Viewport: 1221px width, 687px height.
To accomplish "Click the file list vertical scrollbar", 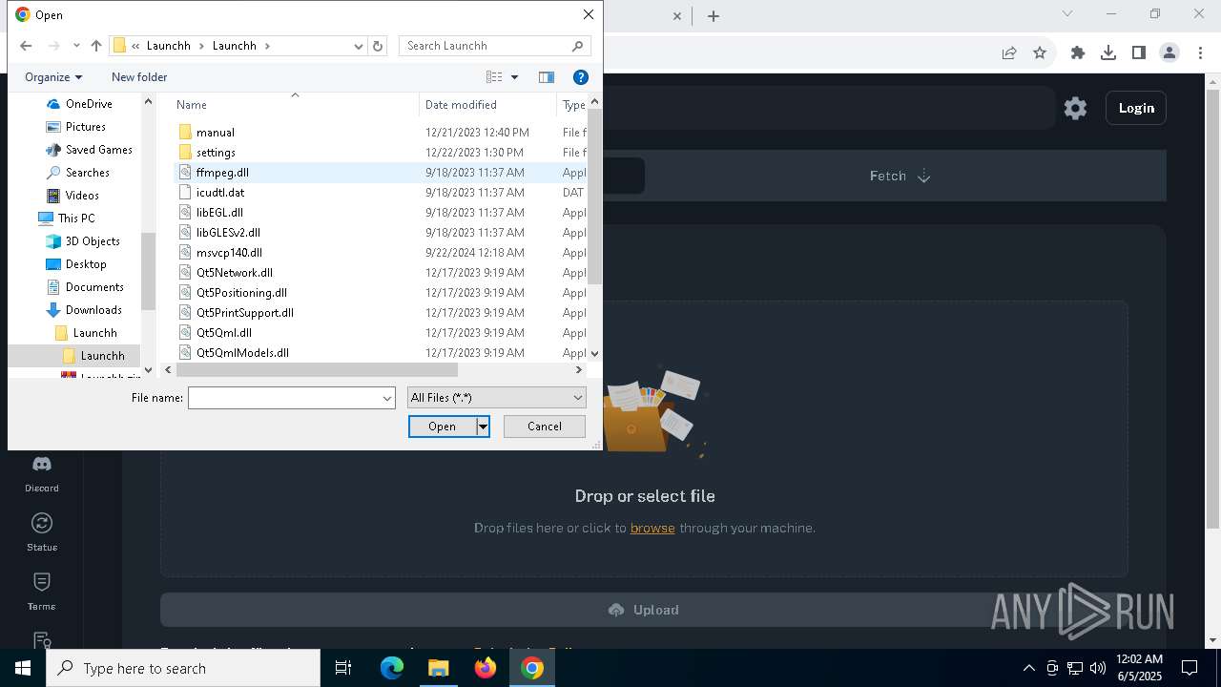I will point(595,196).
